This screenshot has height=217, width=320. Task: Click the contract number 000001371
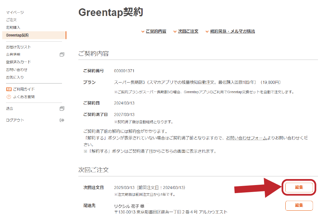pos(124,71)
